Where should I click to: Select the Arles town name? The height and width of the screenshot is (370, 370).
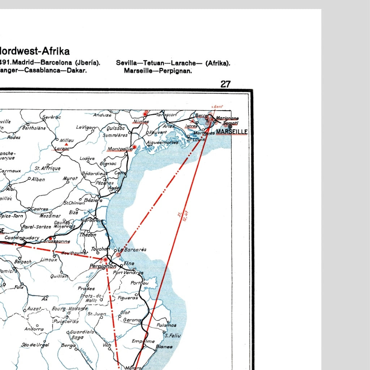click(169, 126)
